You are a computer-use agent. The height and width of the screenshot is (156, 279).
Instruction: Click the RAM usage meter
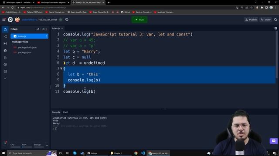tap(27, 146)
